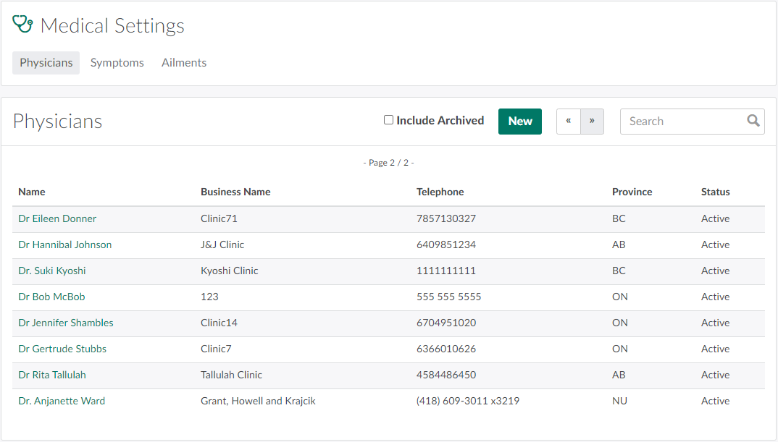The width and height of the screenshot is (778, 442).
Task: Enable the Include Archived checkbox
Action: pyautogui.click(x=389, y=120)
